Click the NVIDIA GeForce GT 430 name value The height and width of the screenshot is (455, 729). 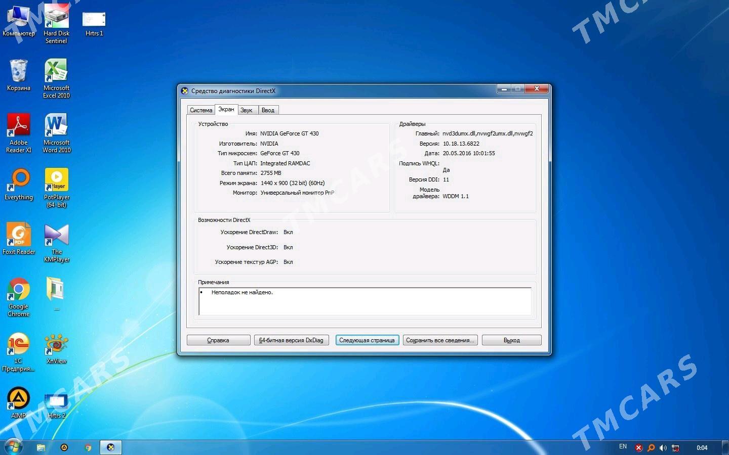tap(290, 133)
